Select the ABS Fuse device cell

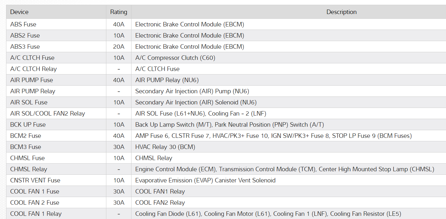(23, 24)
